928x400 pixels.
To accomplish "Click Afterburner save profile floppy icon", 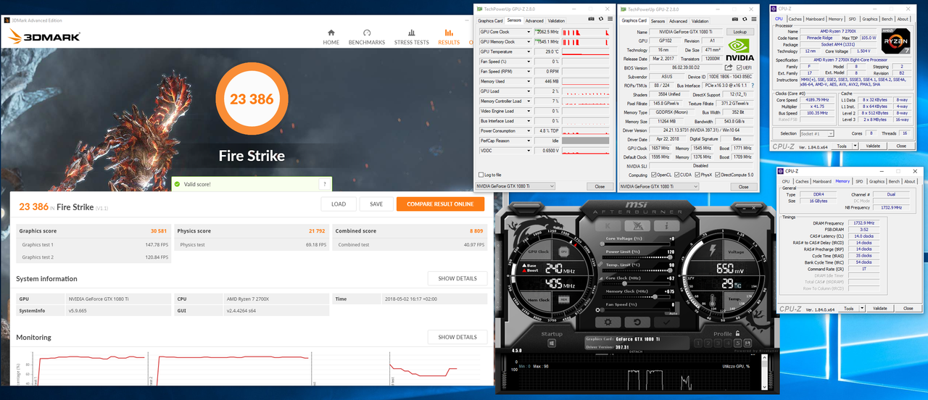I will point(747,343).
